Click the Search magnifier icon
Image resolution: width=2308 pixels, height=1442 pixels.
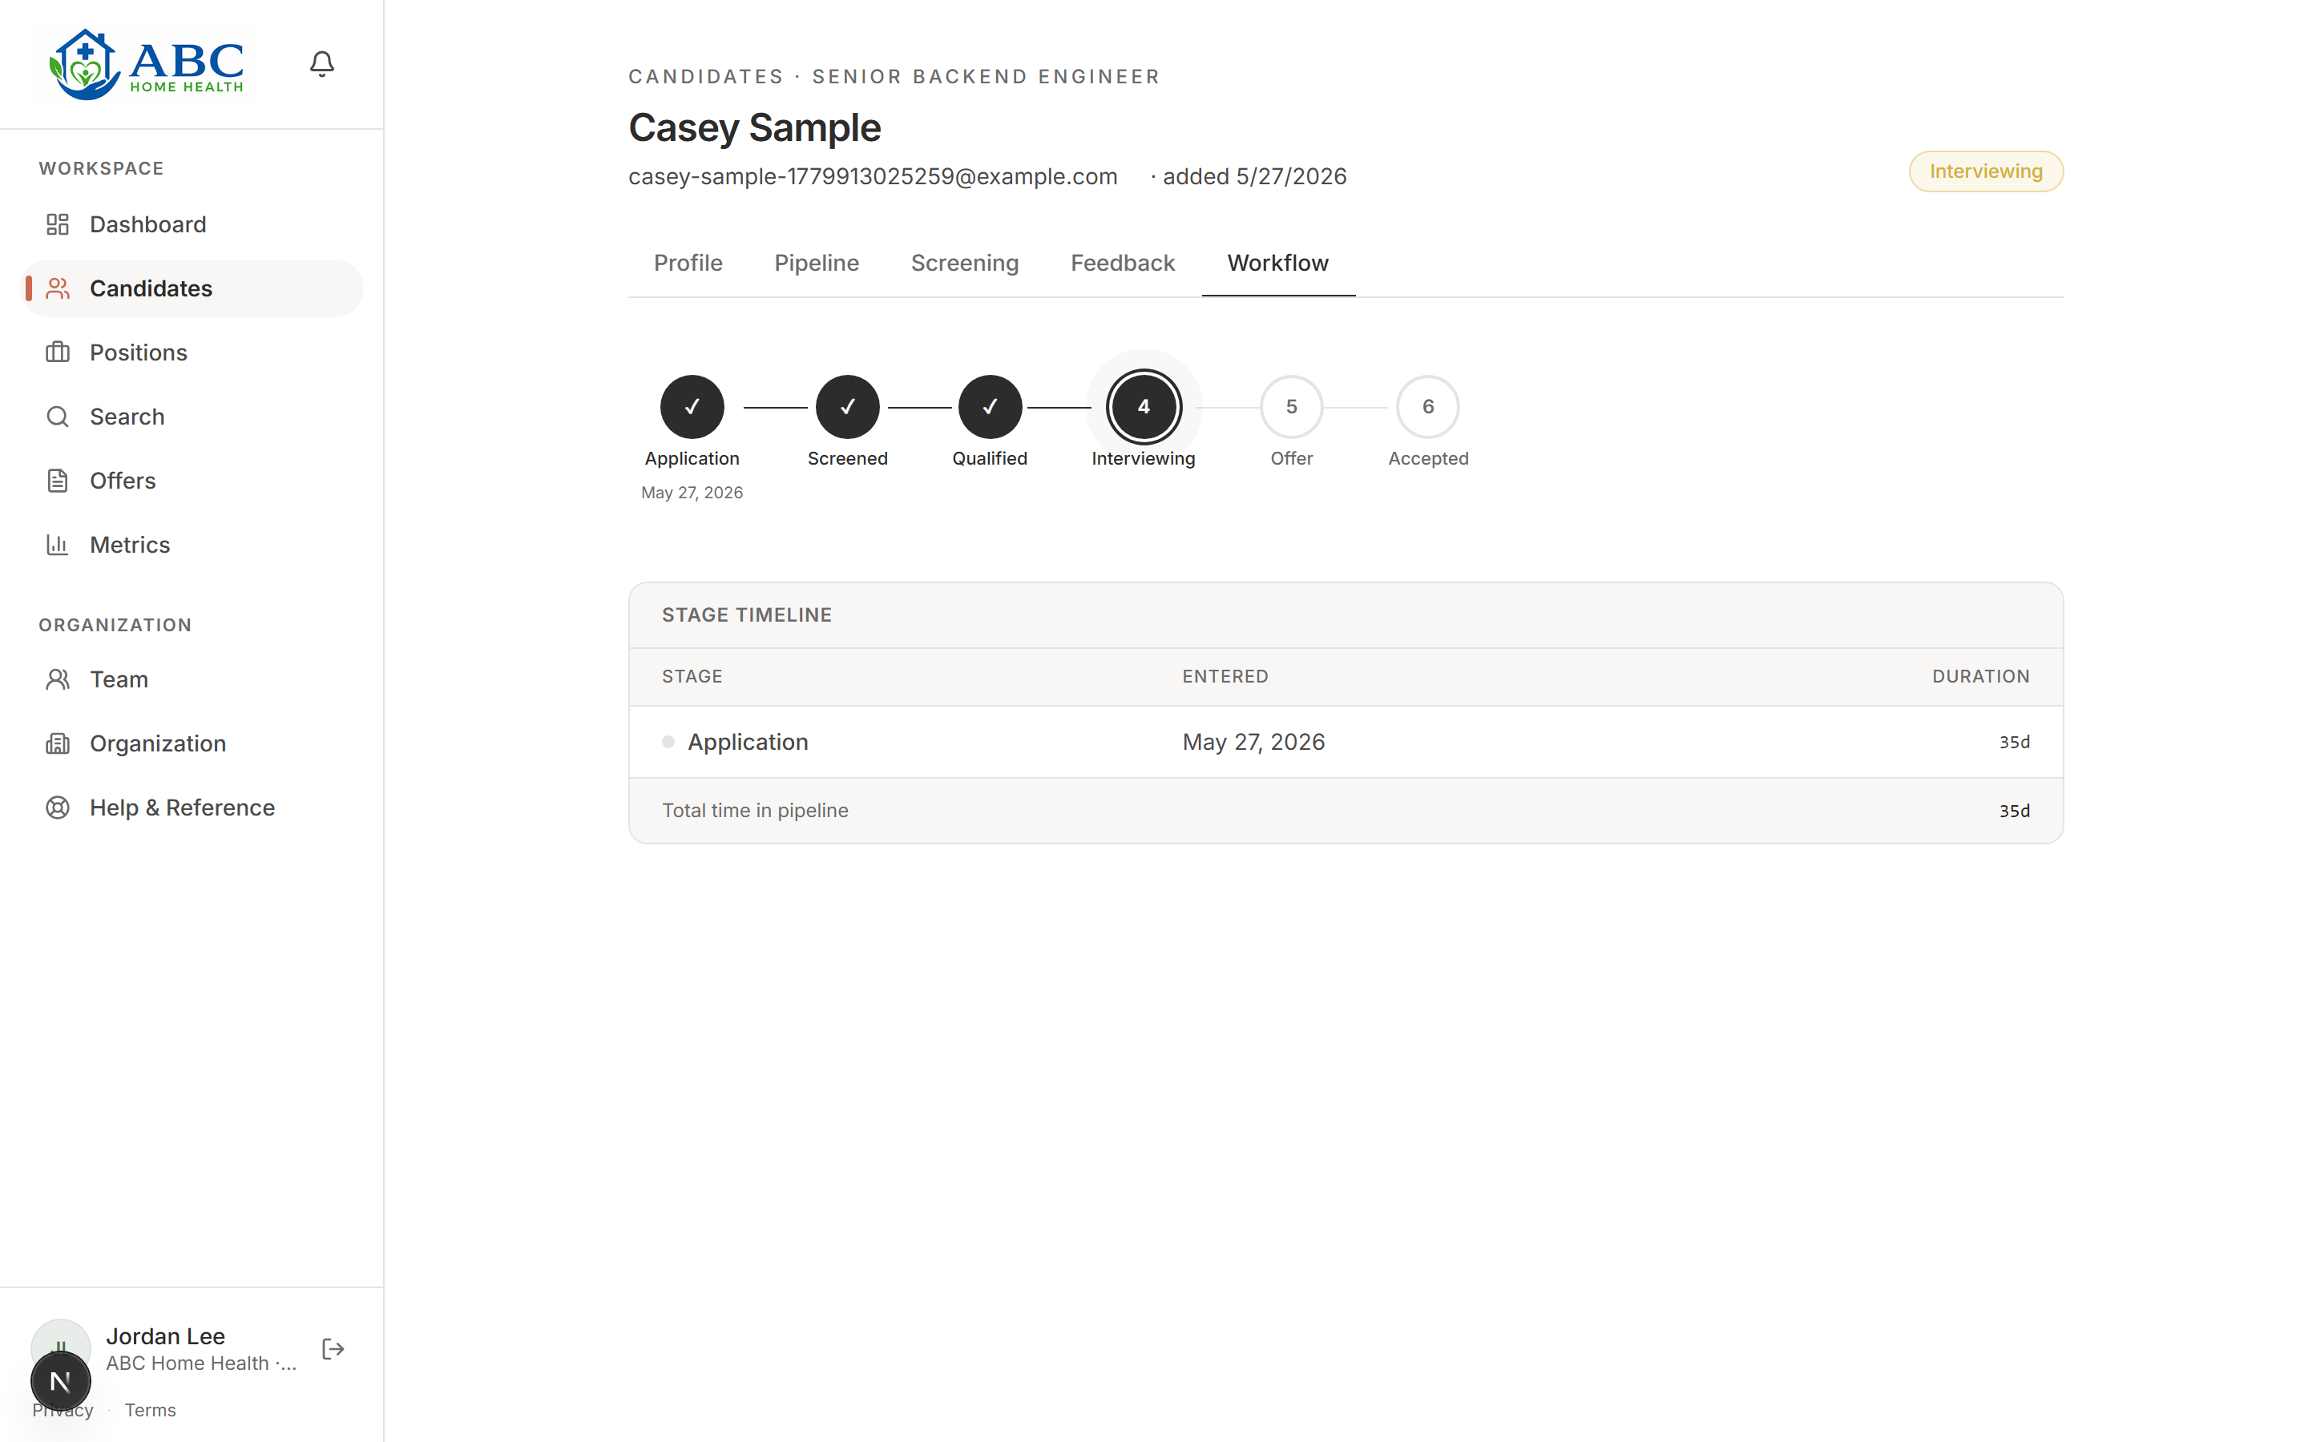pos(57,417)
